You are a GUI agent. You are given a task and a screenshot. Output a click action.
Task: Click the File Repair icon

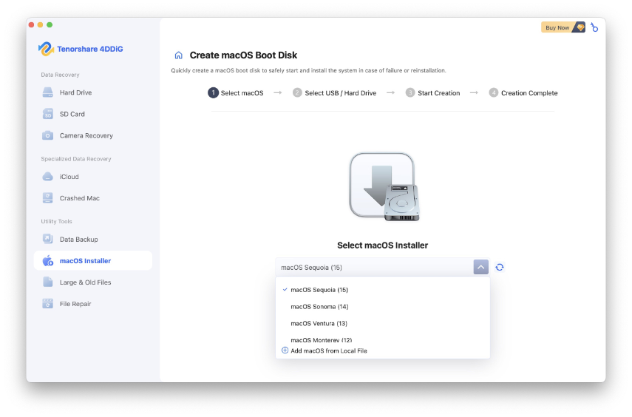pos(47,304)
